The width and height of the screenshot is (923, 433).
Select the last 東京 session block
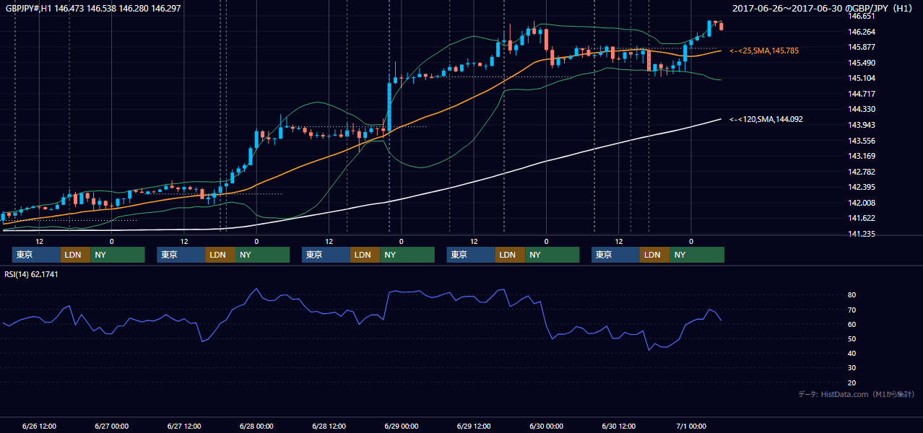(615, 255)
